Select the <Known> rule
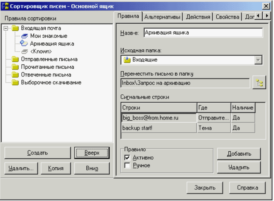 41,52
